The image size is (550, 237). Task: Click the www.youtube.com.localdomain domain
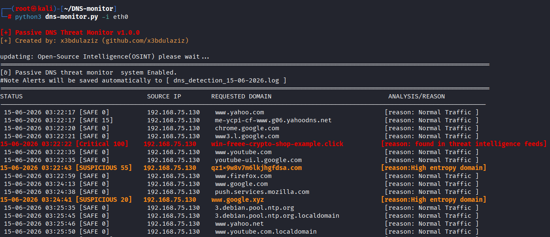tap(266, 232)
